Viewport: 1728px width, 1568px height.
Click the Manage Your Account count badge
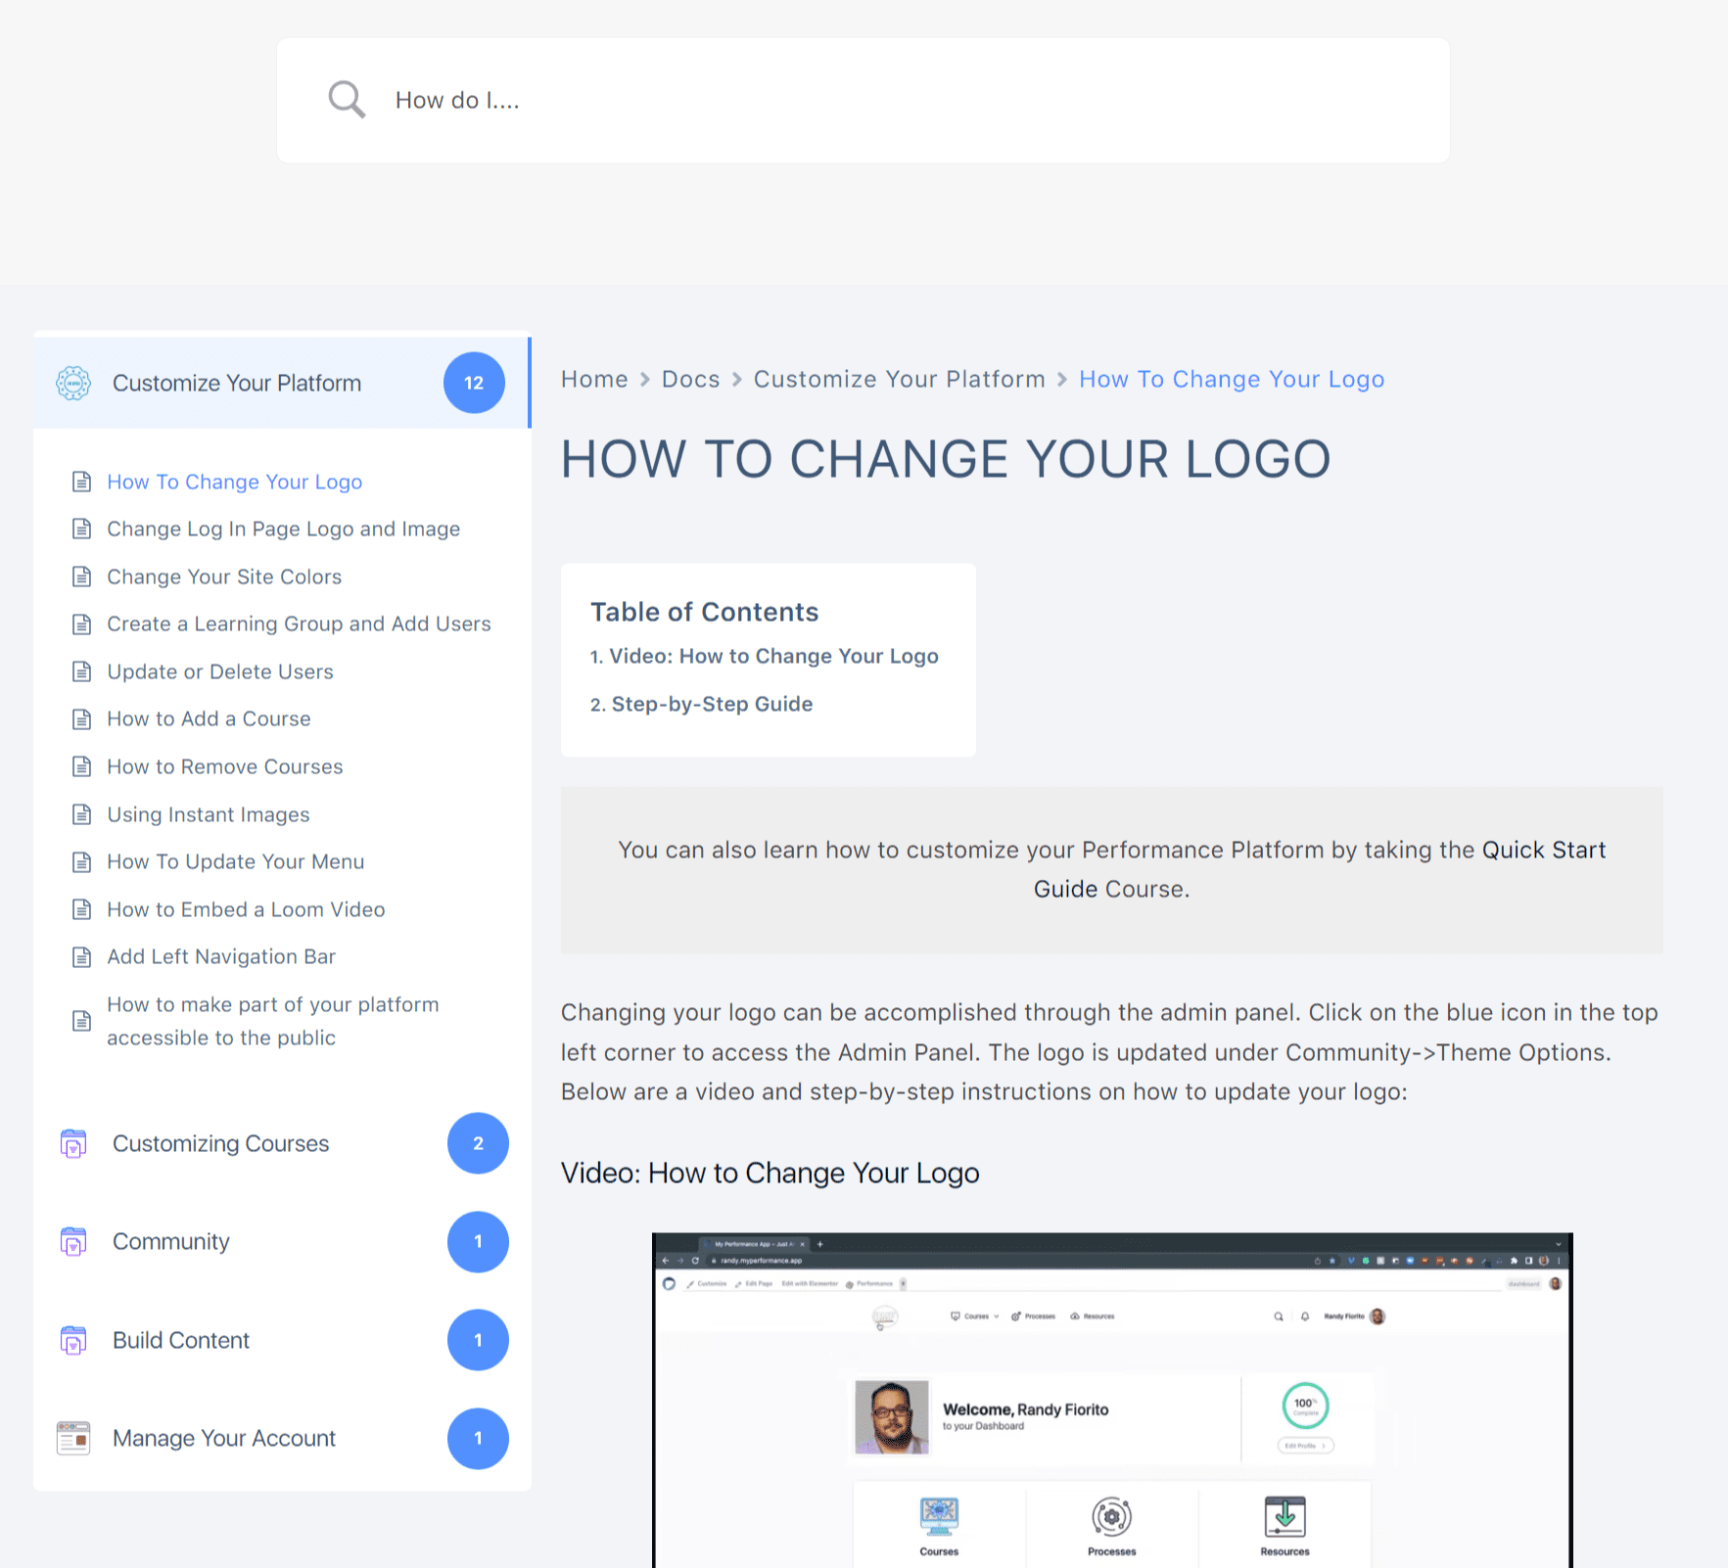click(x=478, y=1438)
